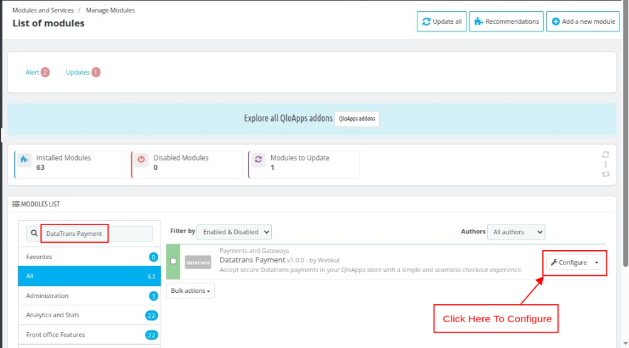The height and width of the screenshot is (348, 629).
Task: Click the Disabled Modules power icon
Action: 141,159
